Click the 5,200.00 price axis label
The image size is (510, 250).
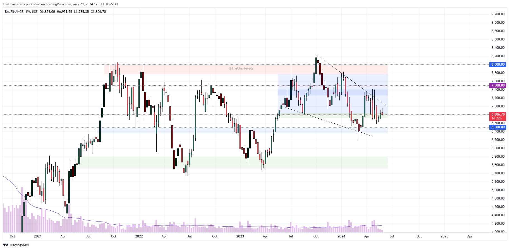[498, 182]
